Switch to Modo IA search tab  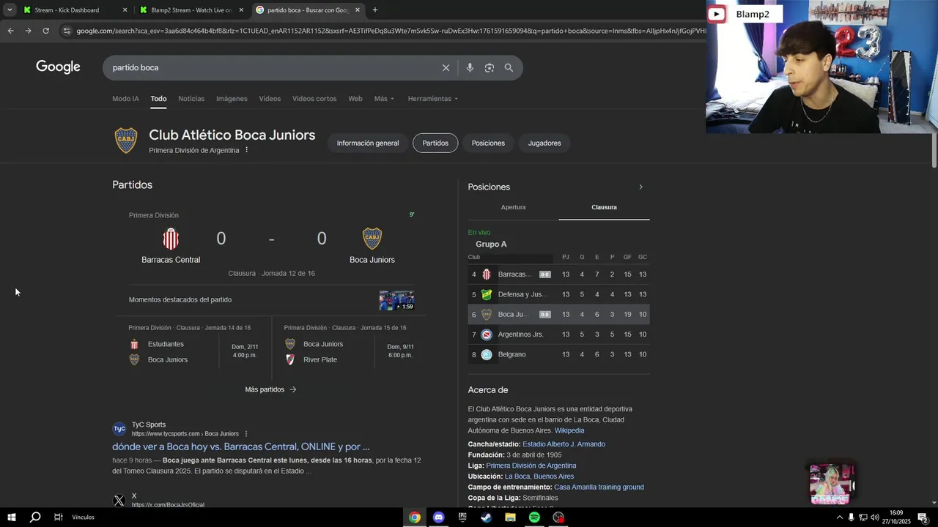(x=125, y=99)
